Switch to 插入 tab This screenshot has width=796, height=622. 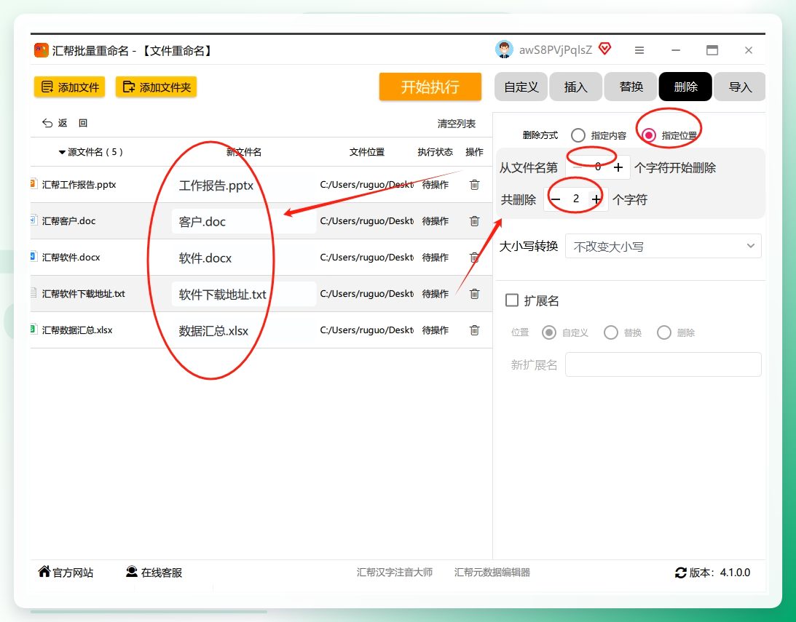pos(575,87)
